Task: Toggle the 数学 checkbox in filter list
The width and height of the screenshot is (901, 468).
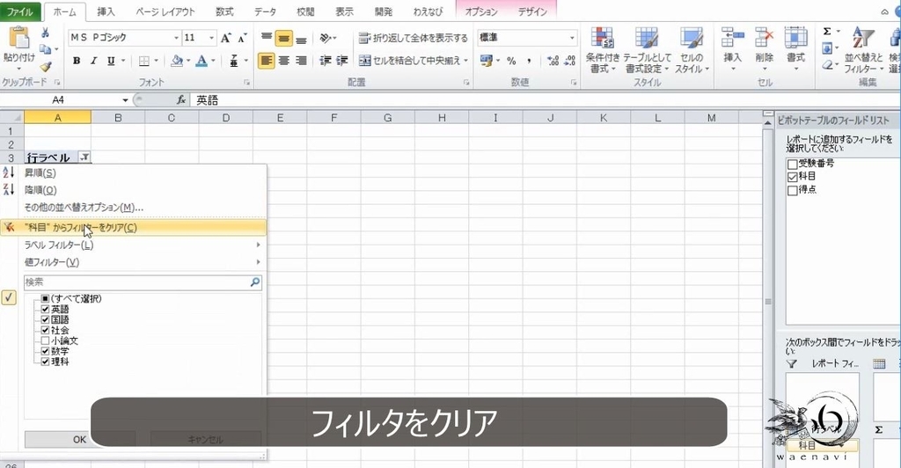Action: coord(46,351)
